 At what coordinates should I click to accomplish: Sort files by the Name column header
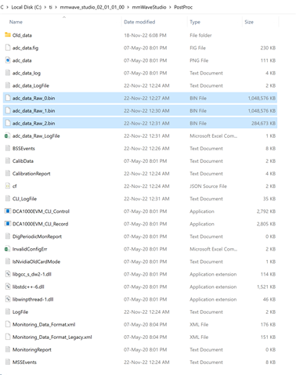coord(16,22)
